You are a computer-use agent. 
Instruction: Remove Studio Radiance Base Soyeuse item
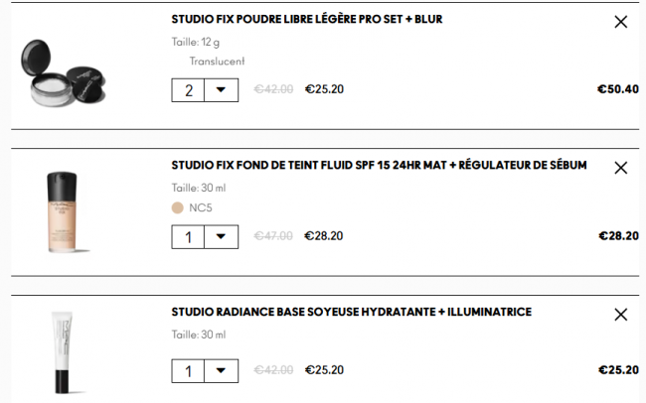click(621, 315)
